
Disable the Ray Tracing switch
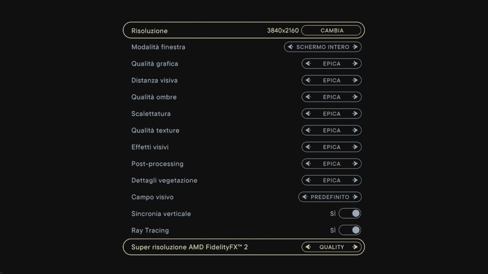(x=350, y=230)
